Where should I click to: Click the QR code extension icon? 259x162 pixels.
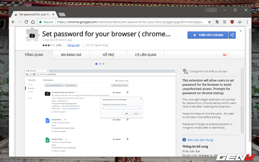[225, 22]
